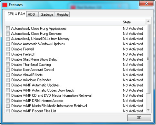Enable Automatically Close Hung Applications checkbox

click(8, 28)
